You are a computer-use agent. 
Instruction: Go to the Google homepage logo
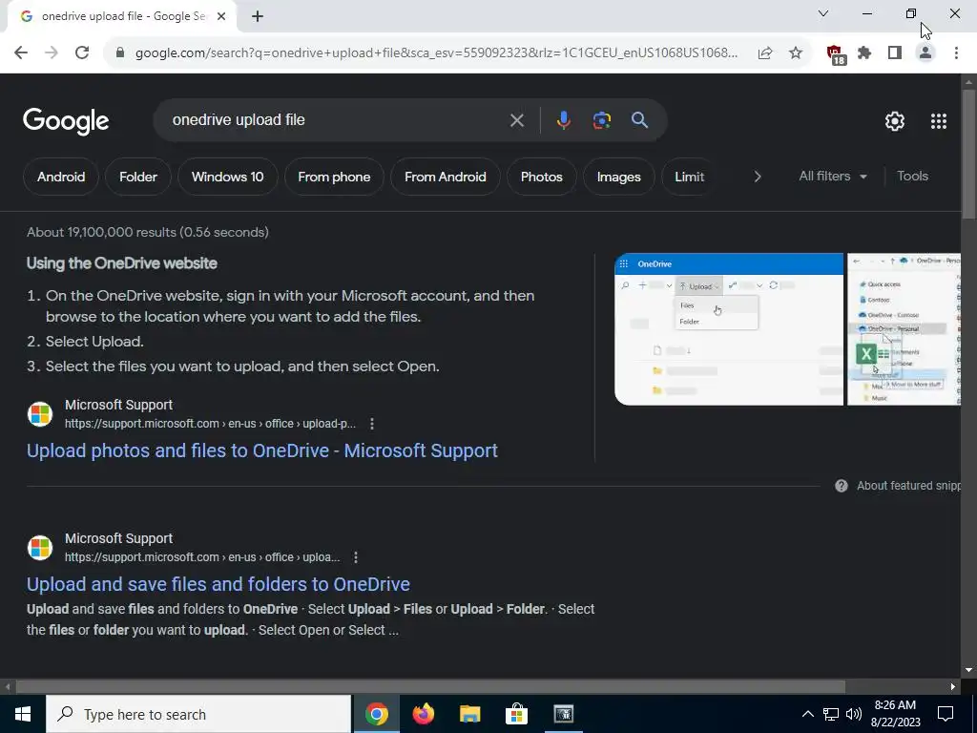click(x=66, y=121)
